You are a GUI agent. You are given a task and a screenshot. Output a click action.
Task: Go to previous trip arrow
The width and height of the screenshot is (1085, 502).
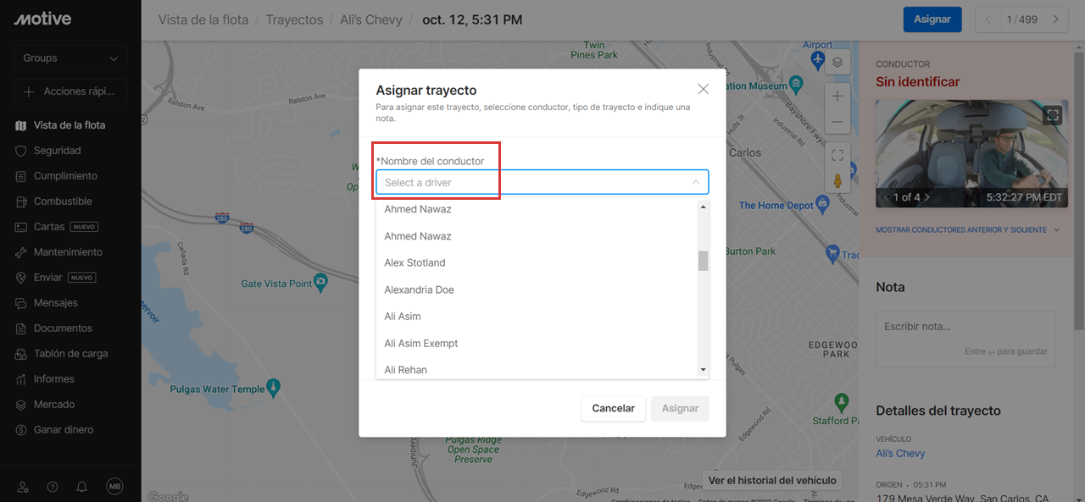[988, 19]
